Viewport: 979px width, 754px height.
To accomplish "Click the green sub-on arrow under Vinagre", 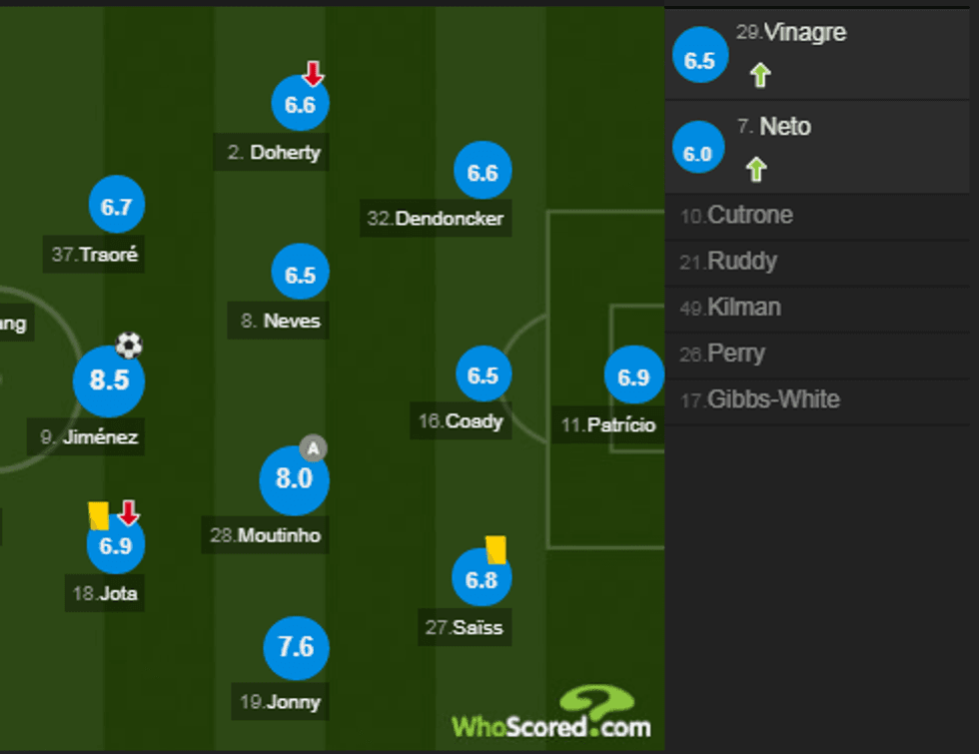I will [759, 75].
